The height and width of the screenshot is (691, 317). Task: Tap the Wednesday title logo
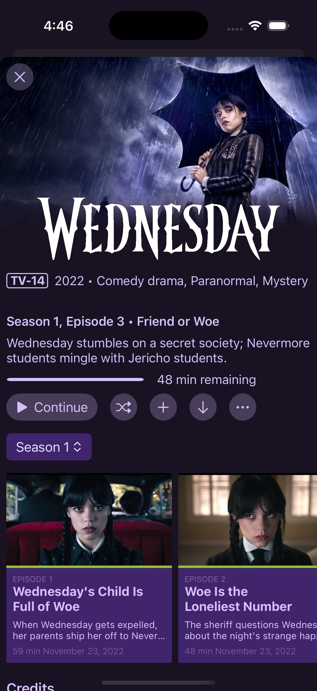point(158,229)
